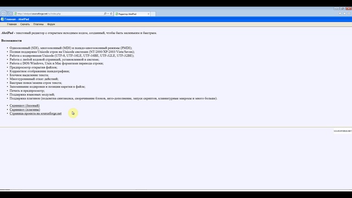The height and width of the screenshot is (198, 352).
Task: Open a new blank browser tab
Action: (x=153, y=14)
